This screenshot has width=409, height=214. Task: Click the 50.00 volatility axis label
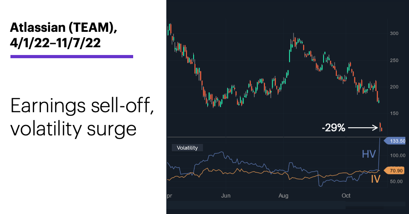[396, 181]
